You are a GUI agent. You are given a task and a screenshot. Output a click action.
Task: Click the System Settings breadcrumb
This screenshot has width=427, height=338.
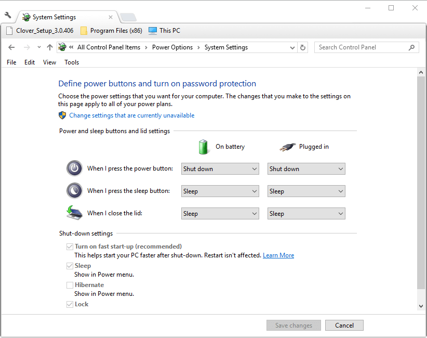(x=226, y=47)
